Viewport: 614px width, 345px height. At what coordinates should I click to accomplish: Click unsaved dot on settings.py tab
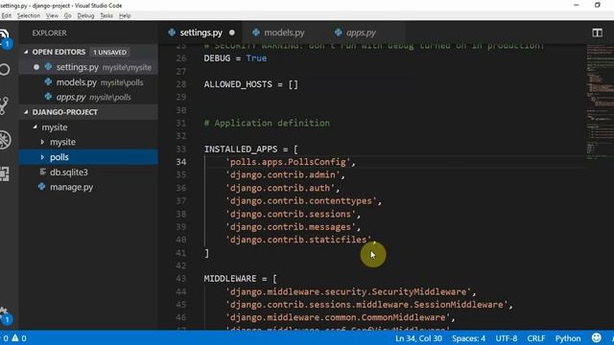[232, 33]
